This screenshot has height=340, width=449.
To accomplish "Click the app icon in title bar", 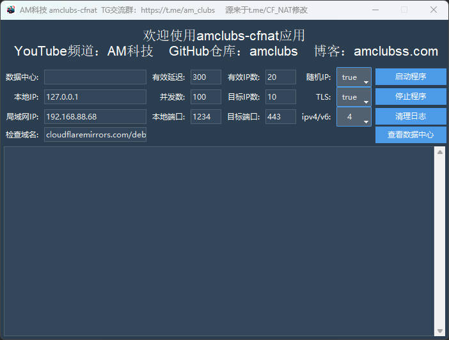I will (10, 10).
